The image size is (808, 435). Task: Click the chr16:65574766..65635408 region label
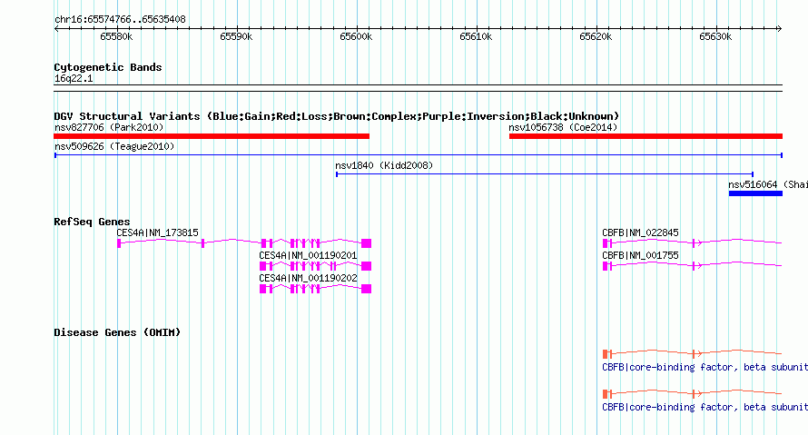coord(120,20)
